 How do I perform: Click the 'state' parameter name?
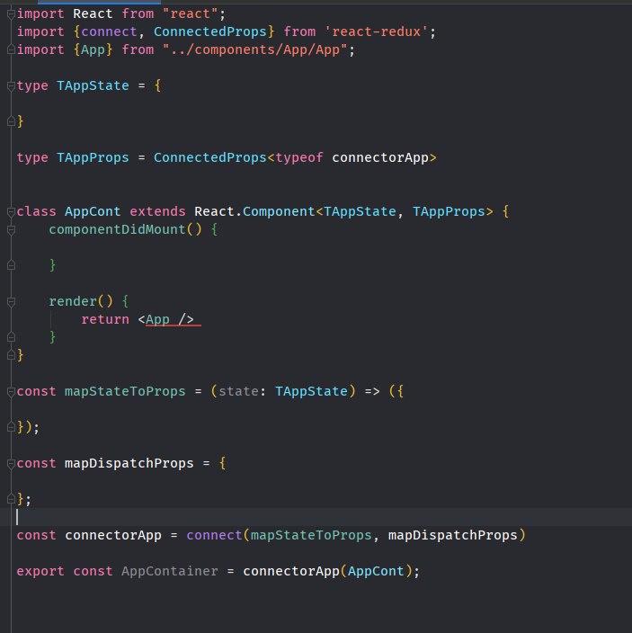click(x=238, y=391)
